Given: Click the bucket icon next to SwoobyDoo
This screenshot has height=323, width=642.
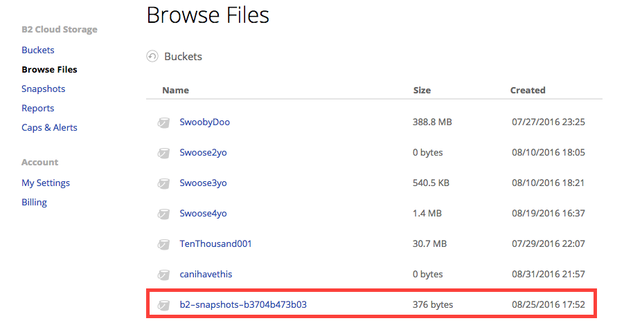Looking at the screenshot, I should coord(163,122).
